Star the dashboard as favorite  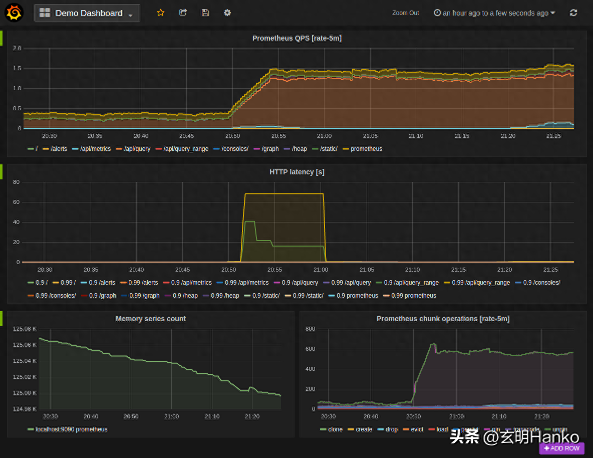[160, 13]
